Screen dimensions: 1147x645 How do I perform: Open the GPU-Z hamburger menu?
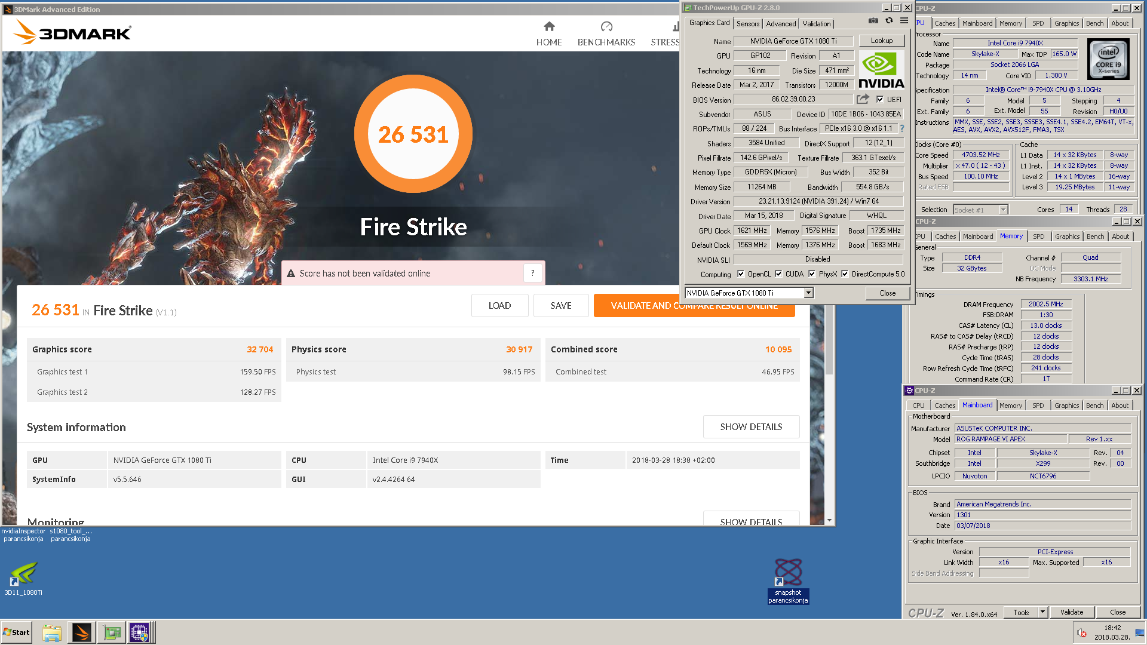coord(904,21)
